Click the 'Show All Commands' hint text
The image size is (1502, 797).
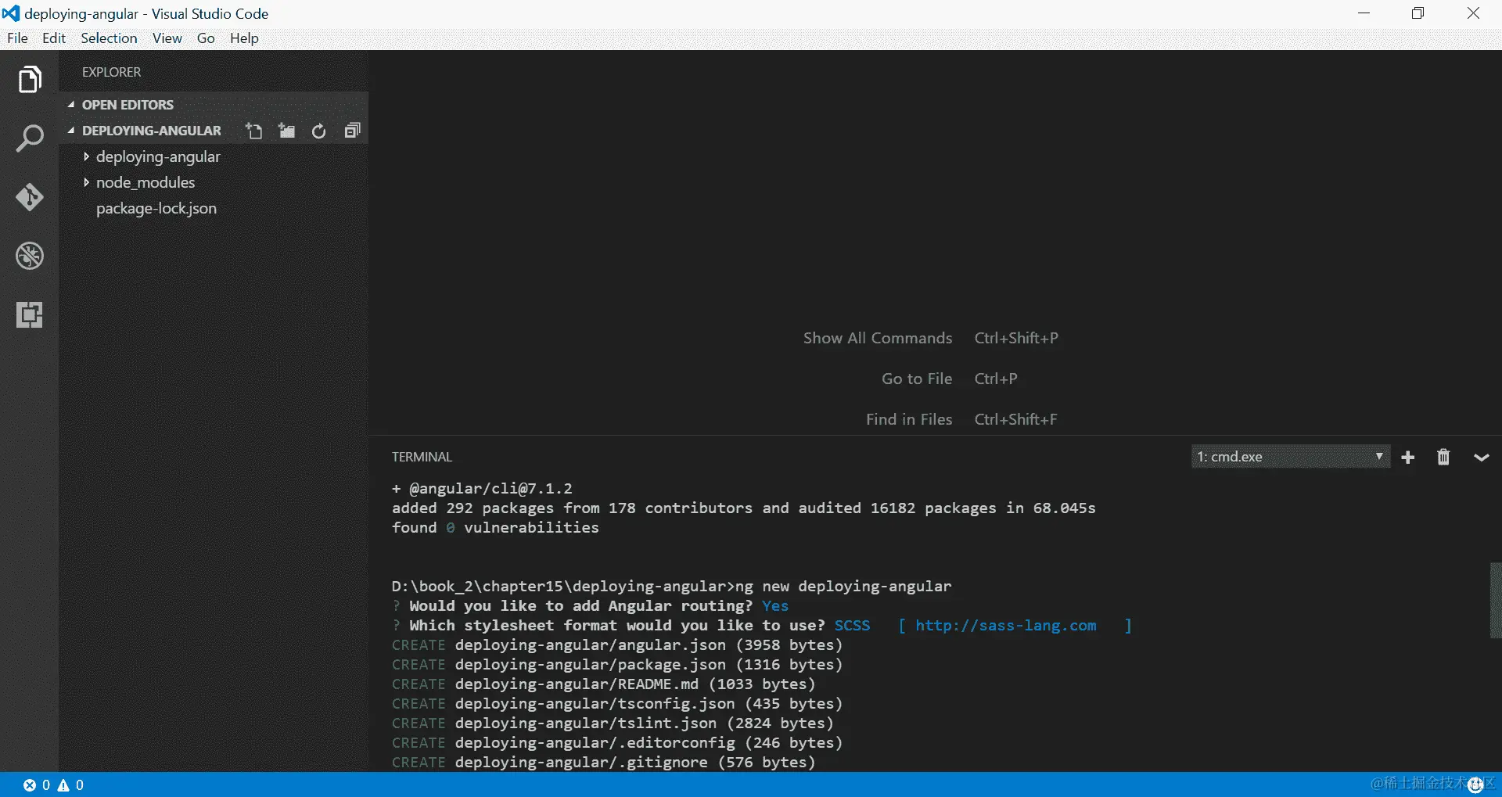(878, 338)
